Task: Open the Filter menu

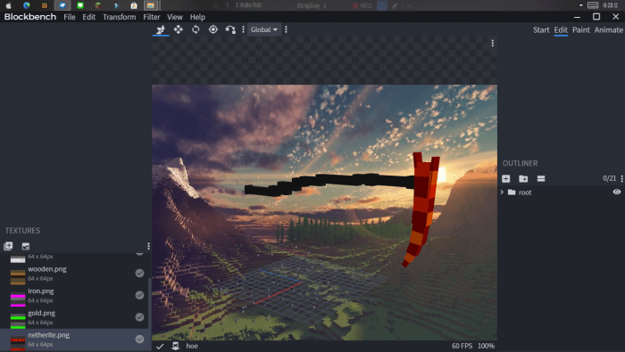Action: coord(152,17)
